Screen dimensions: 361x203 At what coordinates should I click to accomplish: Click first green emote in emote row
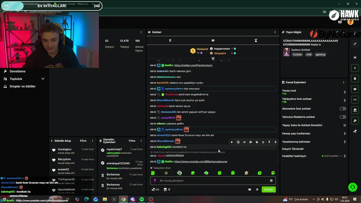[x=153, y=173]
